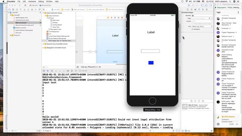Open the Window menu
This screenshot has width=242, height=136.
49,2
